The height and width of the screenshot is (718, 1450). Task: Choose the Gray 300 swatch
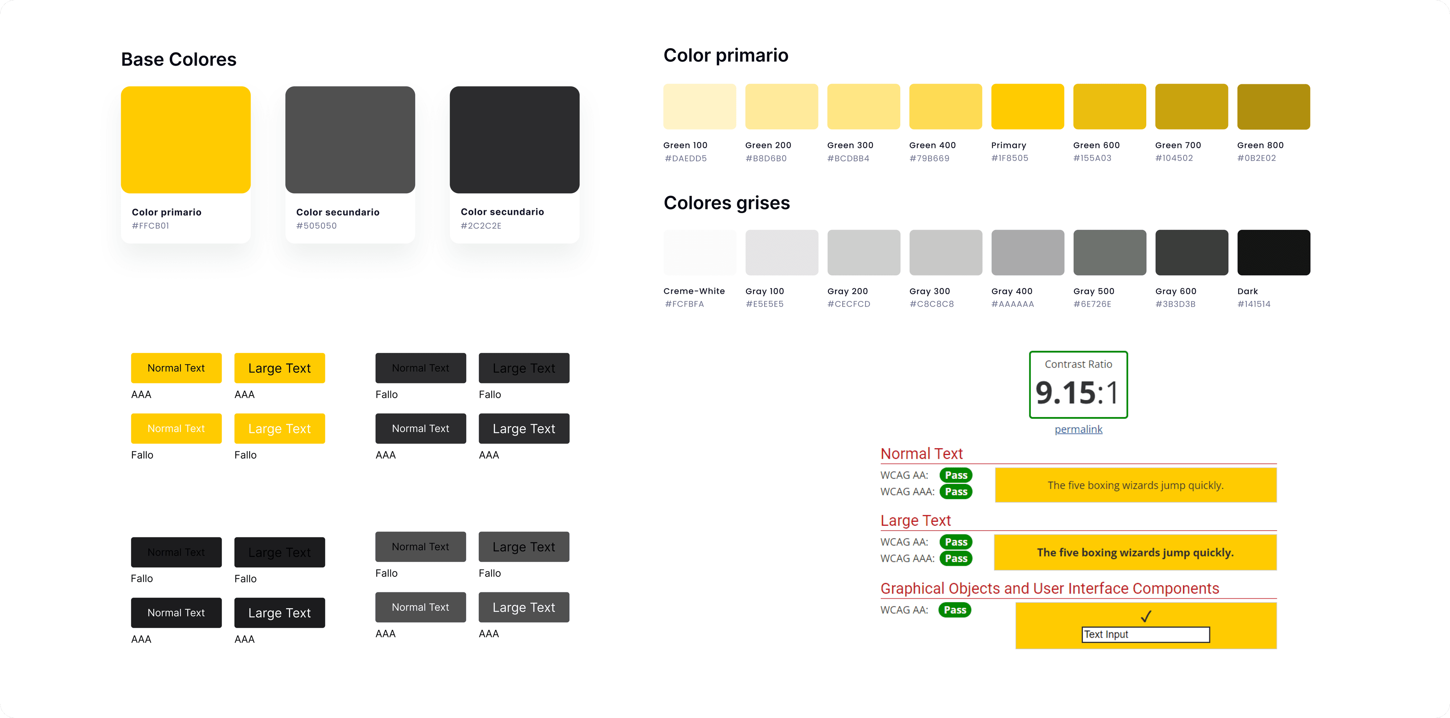(946, 252)
